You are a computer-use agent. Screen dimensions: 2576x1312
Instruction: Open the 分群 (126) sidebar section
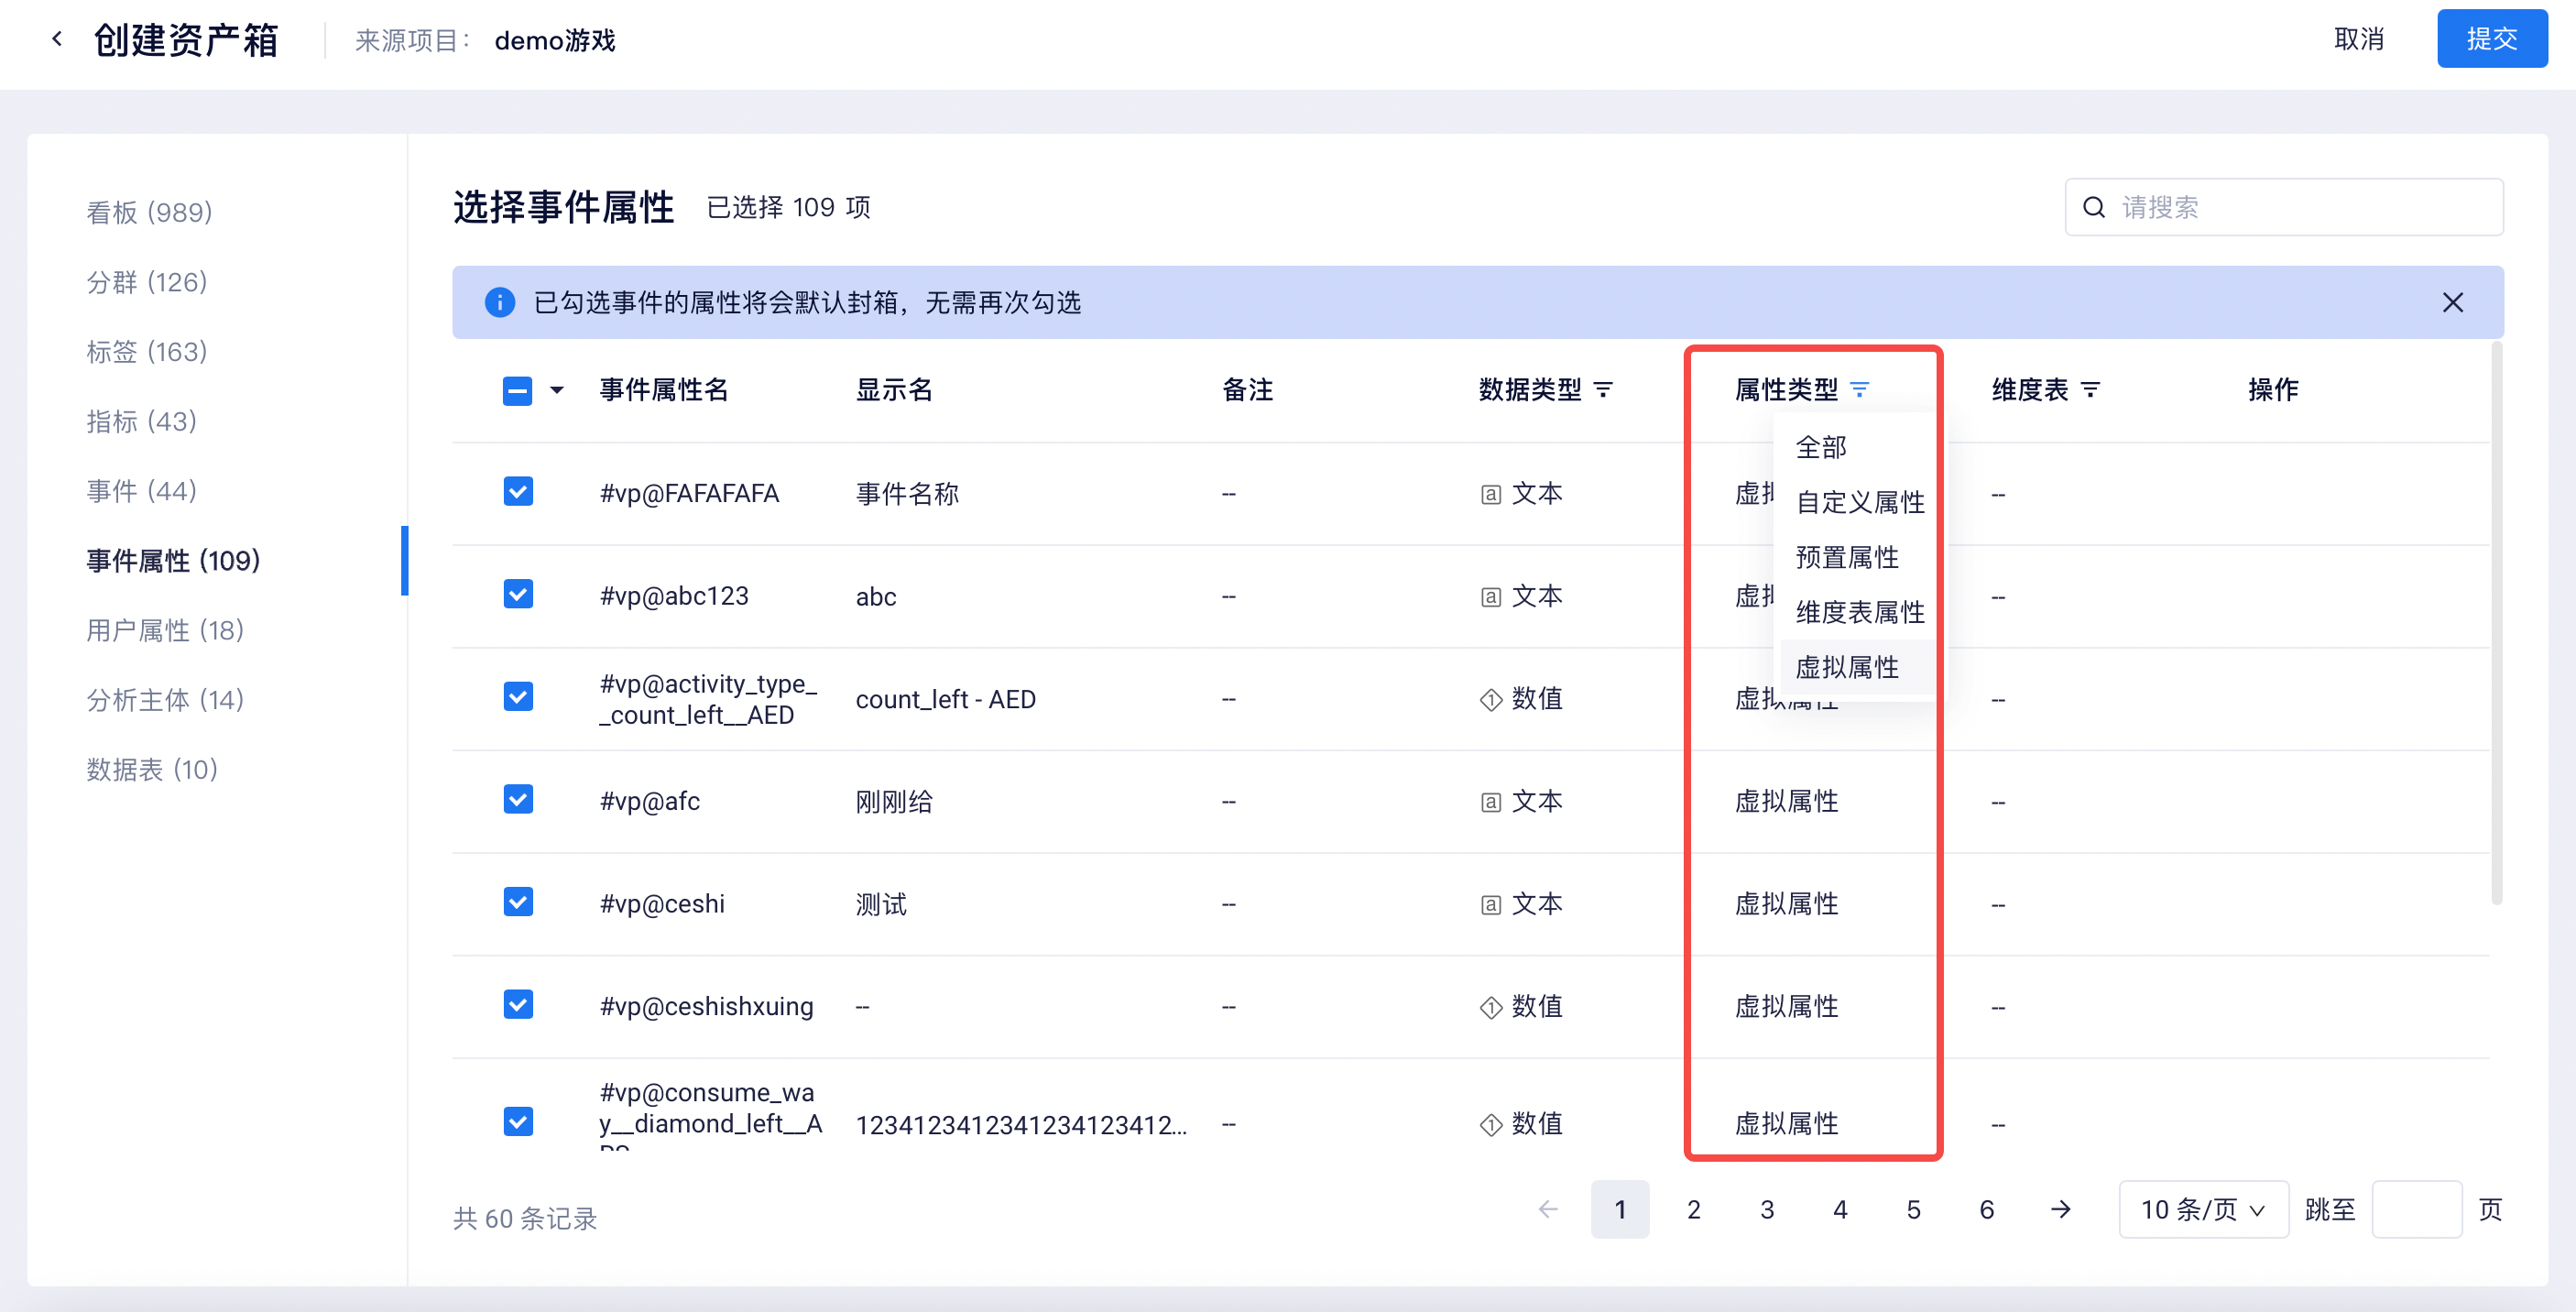[146, 282]
